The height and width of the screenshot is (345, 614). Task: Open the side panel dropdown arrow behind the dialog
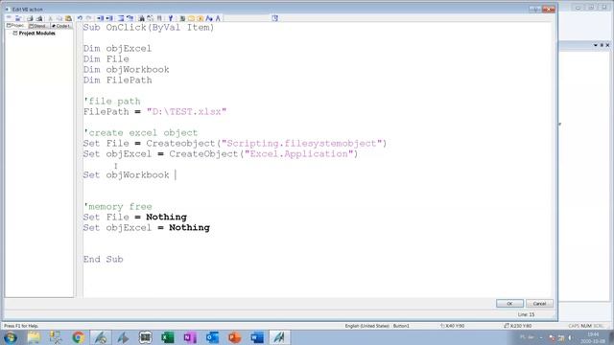click(595, 45)
